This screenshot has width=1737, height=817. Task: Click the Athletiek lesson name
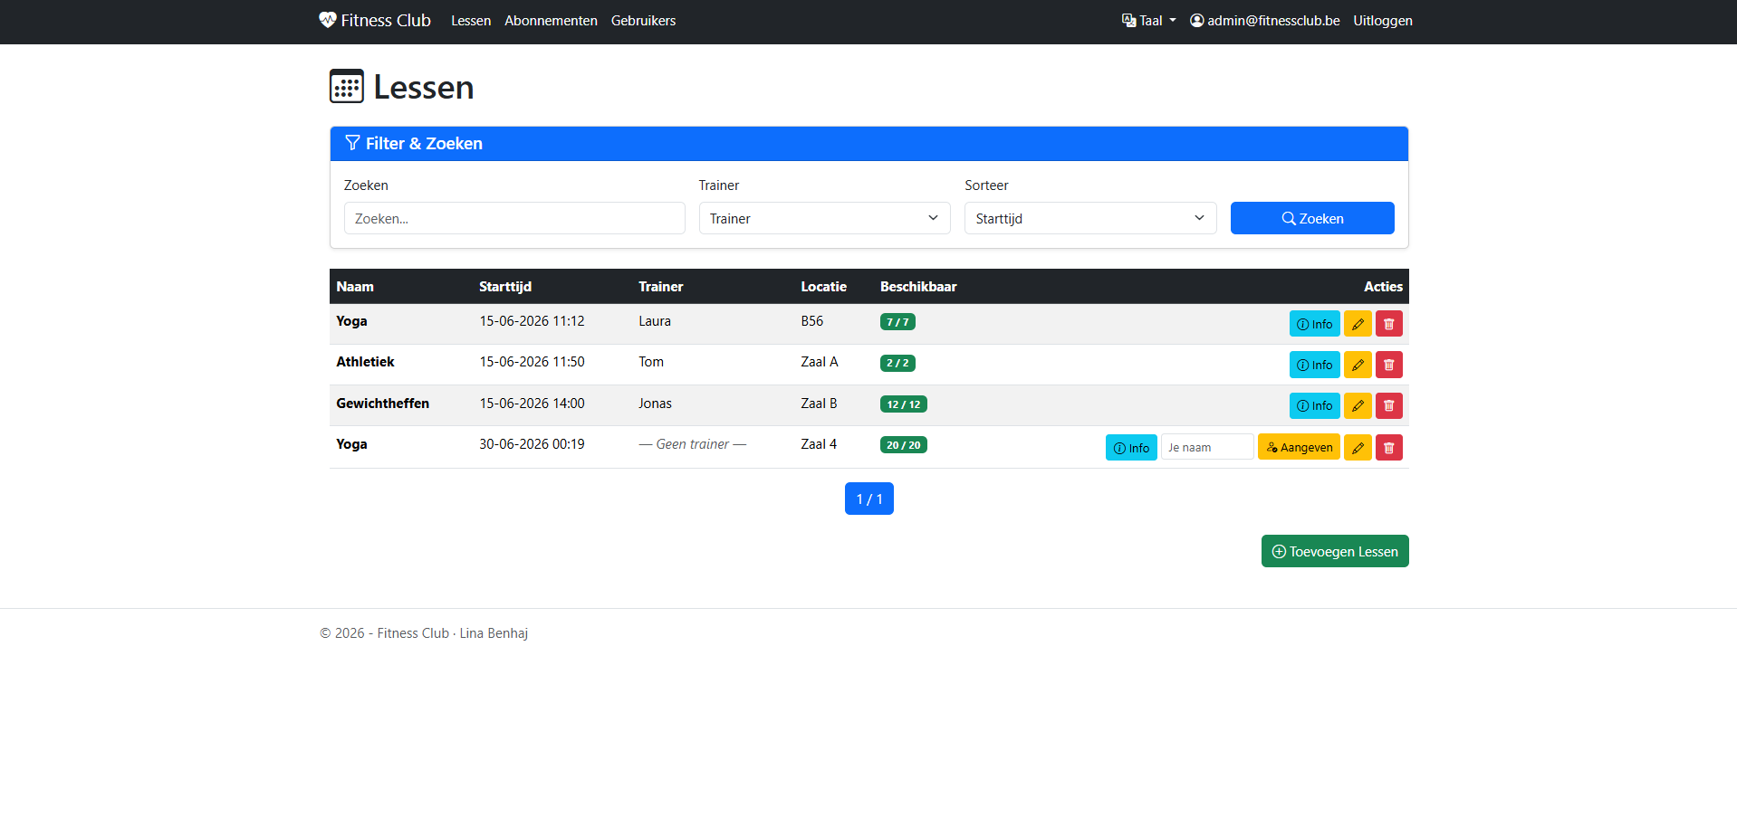pos(365,361)
